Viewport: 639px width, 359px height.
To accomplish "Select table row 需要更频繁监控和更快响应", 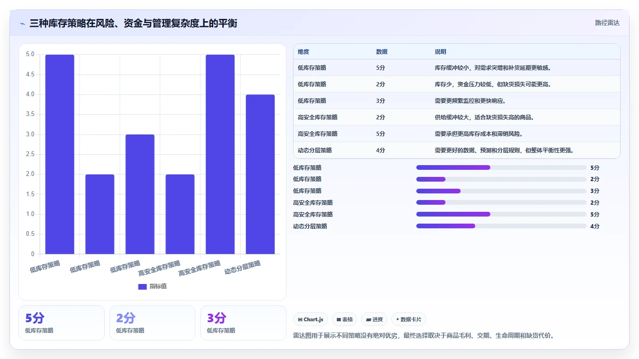I will click(456, 100).
